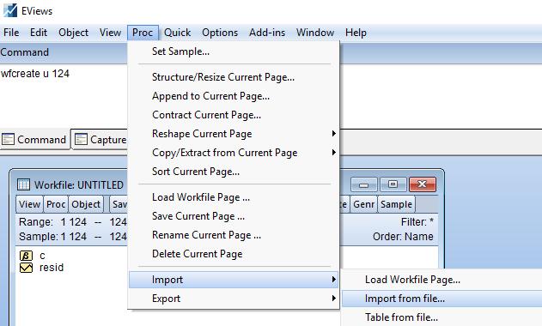Select the 'resid' object in the workfile
Screen dimensions: 542x326
click(52, 268)
